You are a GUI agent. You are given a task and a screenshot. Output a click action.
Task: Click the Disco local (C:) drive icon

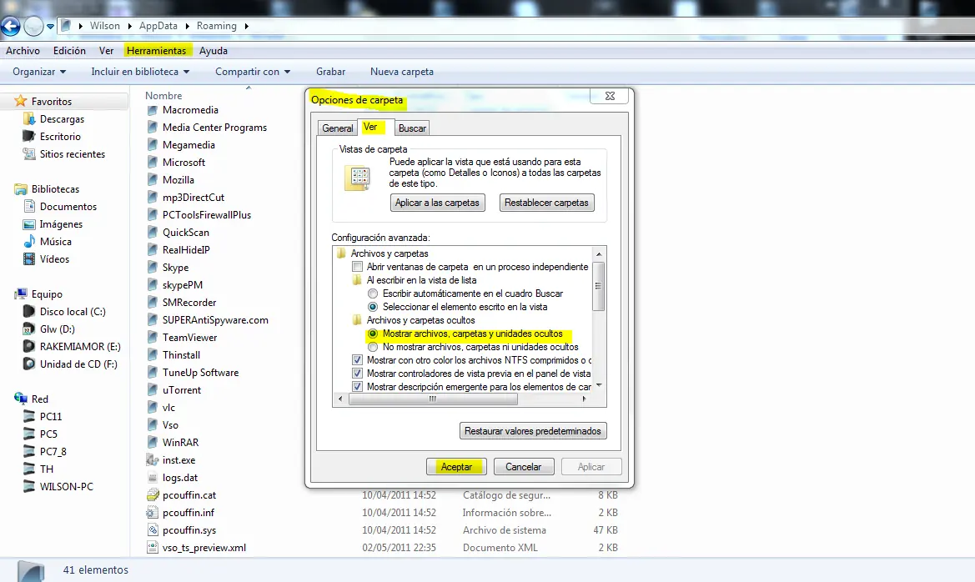point(28,311)
